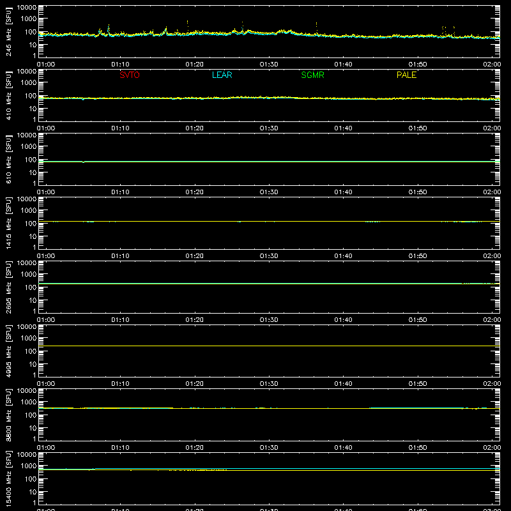Image resolution: width=511 pixels, height=511 pixels.
Task: Click the 10000 label on the 2695 MHz axis
Action: (x=27, y=263)
